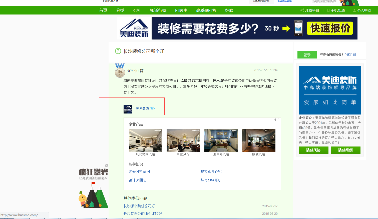Click the 装修需要花费多少 banner text
The width and height of the screenshot is (378, 219).
pyautogui.click(x=208, y=28)
